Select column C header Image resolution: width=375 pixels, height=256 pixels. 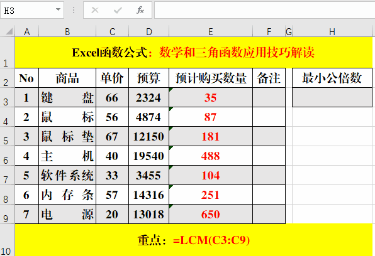pyautogui.click(x=113, y=31)
